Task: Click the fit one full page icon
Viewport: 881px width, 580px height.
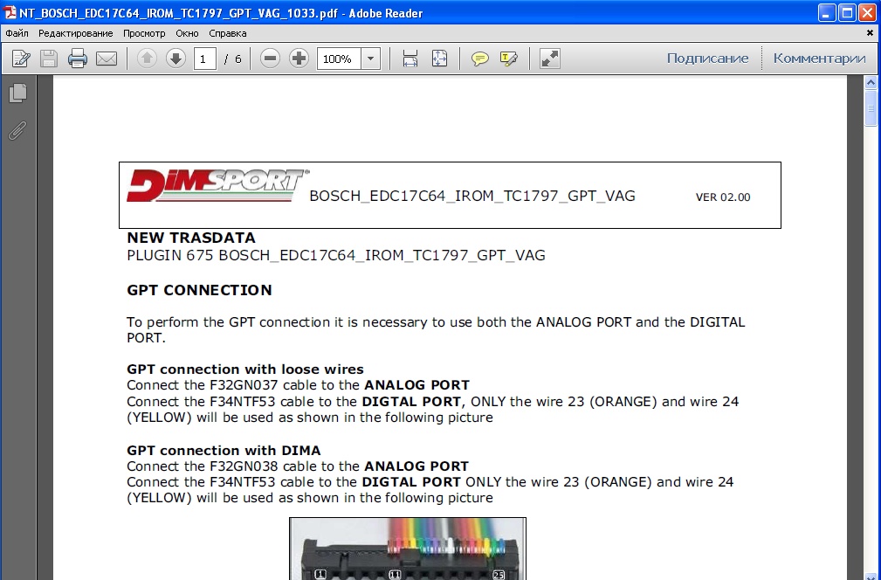Action: [x=439, y=59]
